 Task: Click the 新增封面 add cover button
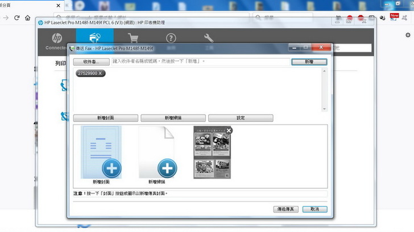click(x=106, y=118)
